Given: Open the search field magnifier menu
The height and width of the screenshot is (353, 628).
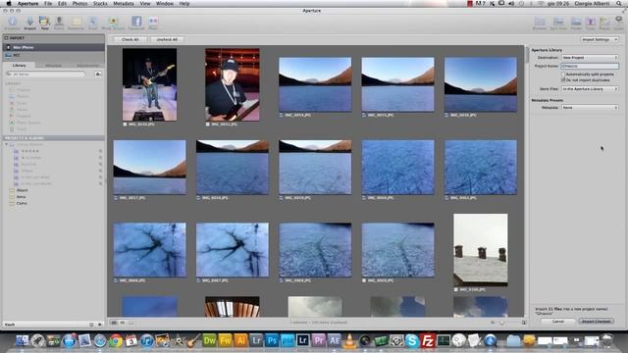Looking at the screenshot, I should 9,75.
